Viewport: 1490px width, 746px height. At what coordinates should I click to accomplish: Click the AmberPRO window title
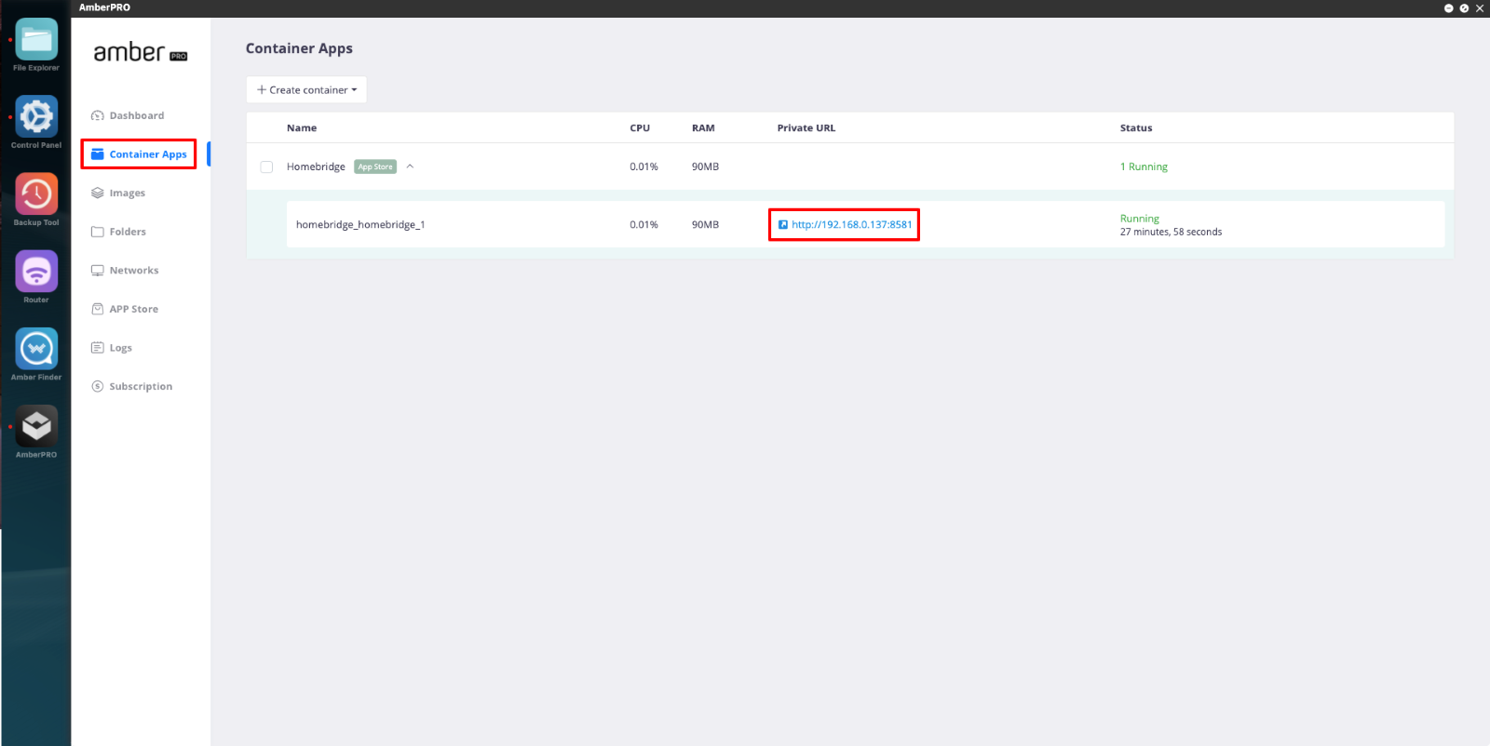[104, 7]
